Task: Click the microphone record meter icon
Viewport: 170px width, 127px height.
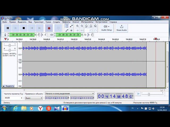Action: pyautogui.click(x=5, y=35)
